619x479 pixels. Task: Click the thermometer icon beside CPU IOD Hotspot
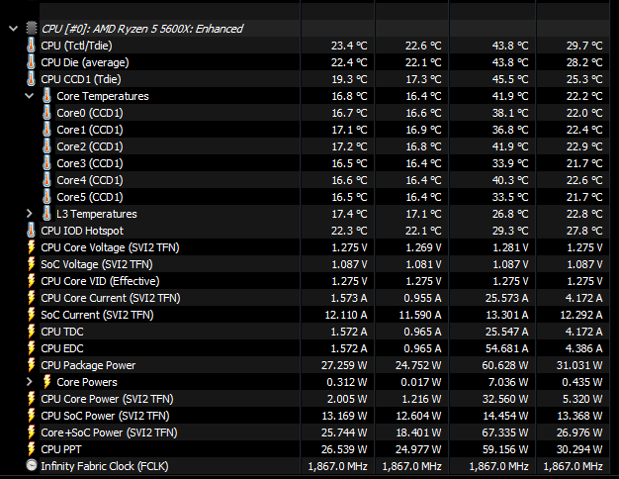click(31, 231)
